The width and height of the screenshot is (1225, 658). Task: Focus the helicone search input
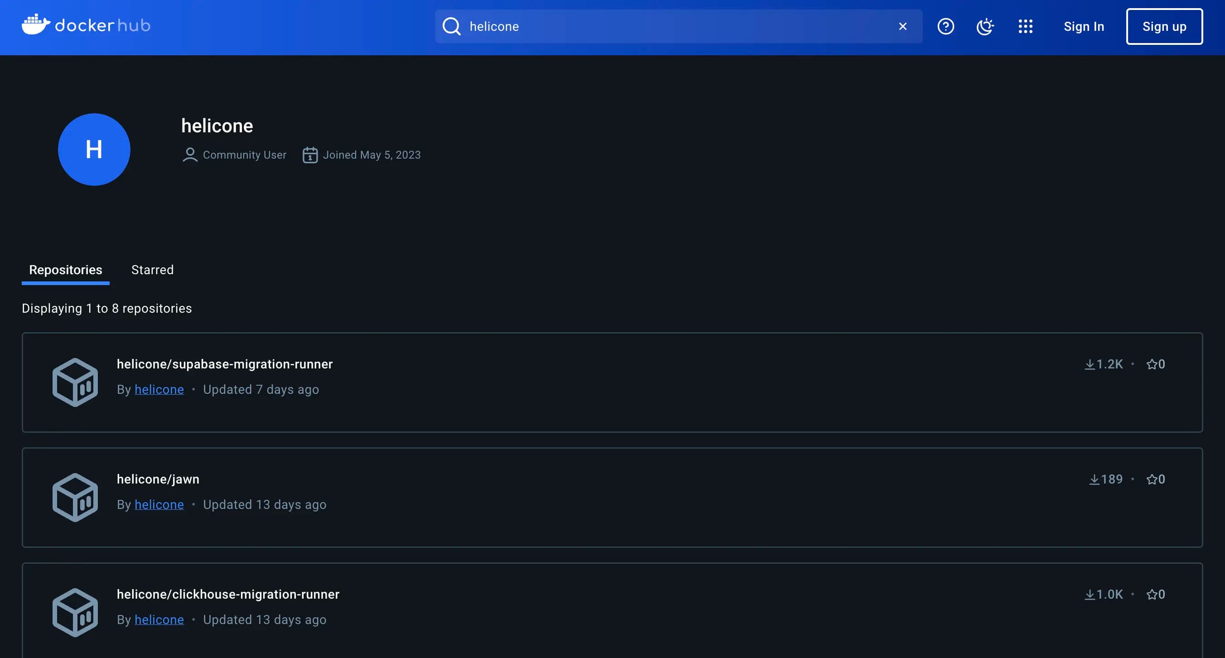679,26
